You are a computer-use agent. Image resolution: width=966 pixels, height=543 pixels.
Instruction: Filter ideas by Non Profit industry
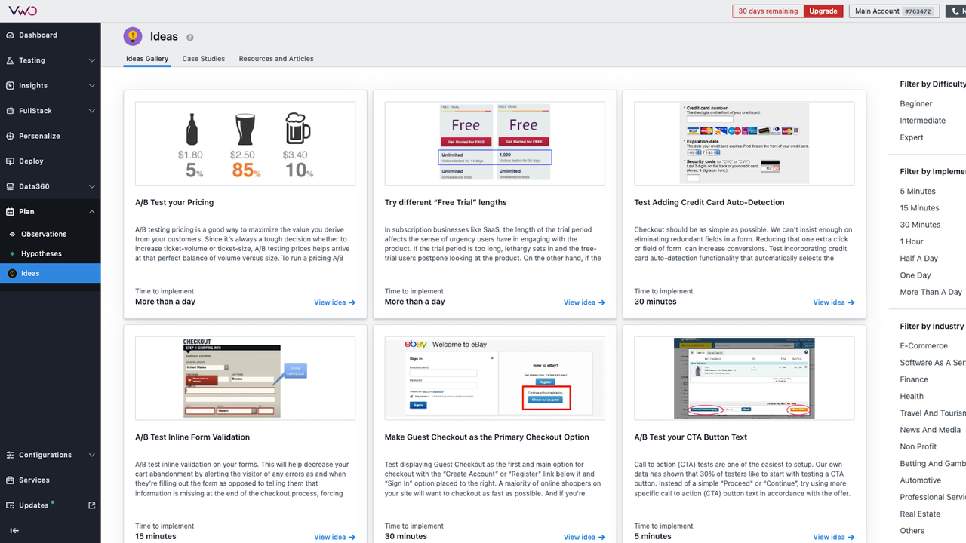point(918,447)
